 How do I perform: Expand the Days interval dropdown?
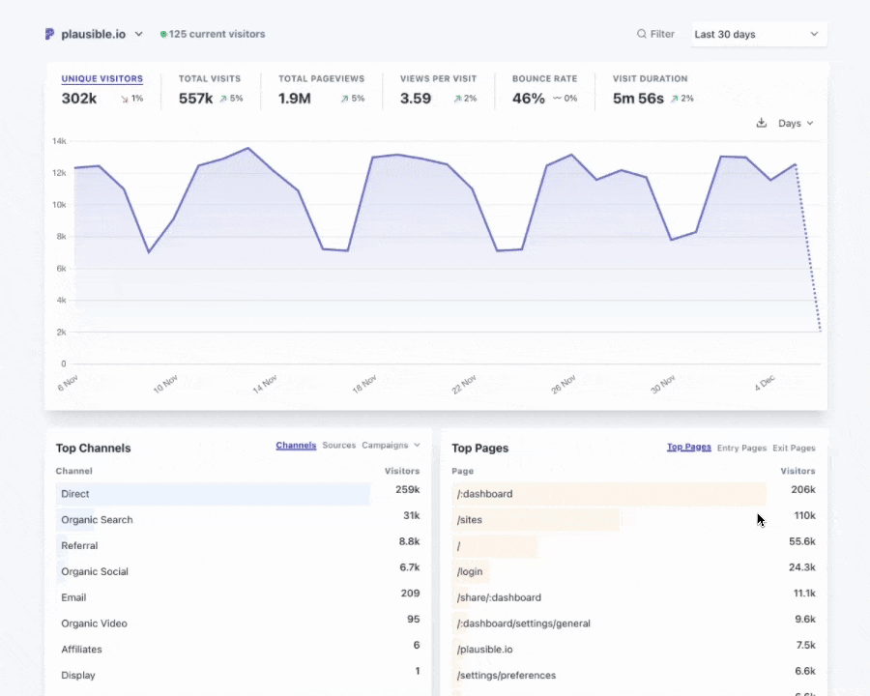pyautogui.click(x=796, y=123)
